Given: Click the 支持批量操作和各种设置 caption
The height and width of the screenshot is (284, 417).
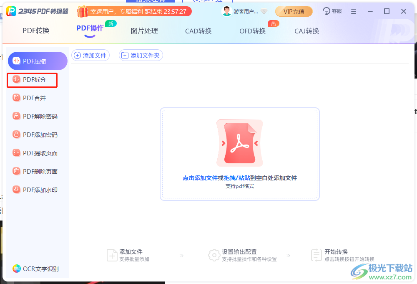Looking at the screenshot, I should (x=249, y=259).
